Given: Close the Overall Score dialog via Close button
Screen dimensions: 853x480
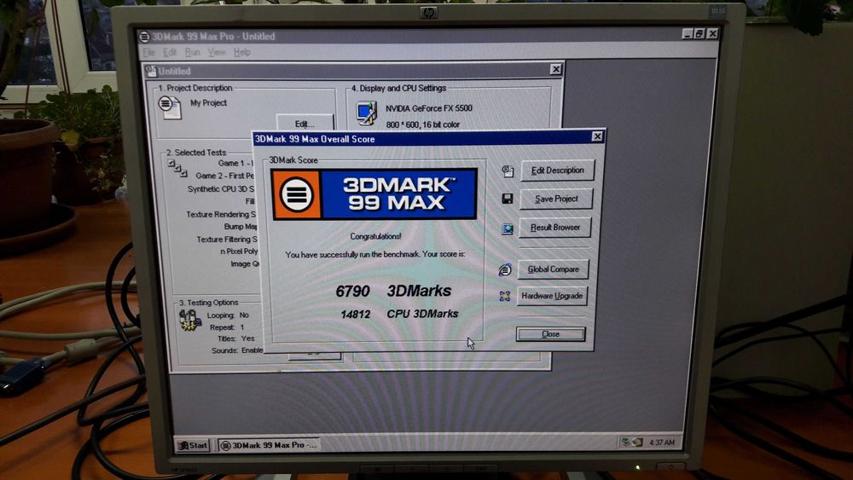Looking at the screenshot, I should [550, 333].
